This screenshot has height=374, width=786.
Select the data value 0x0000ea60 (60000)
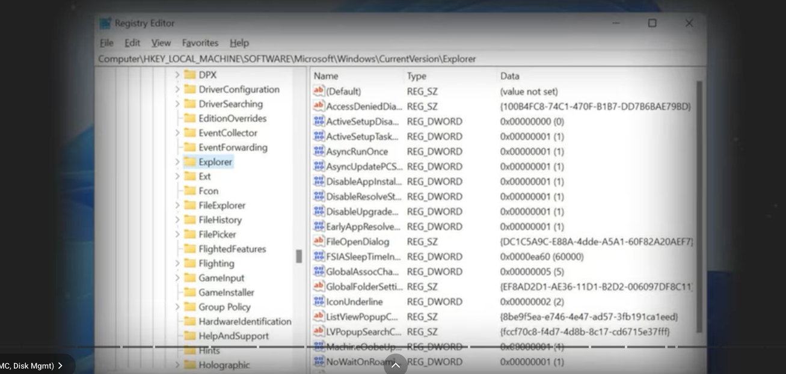click(542, 257)
